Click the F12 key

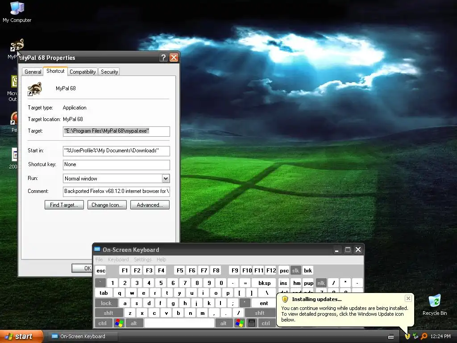click(x=271, y=270)
